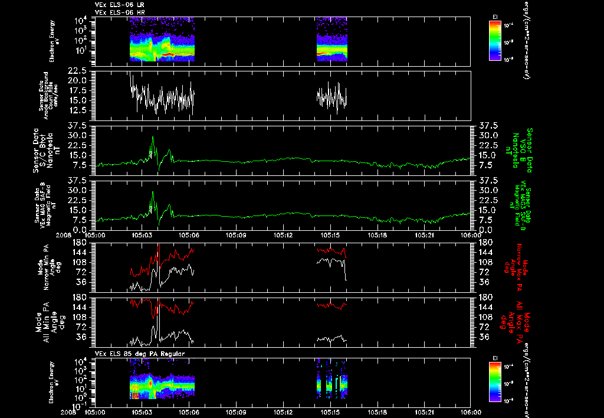Click the large data block in 85 deg PA spectrogram
Viewport: 604px width, 418px height.
pyautogui.click(x=162, y=378)
